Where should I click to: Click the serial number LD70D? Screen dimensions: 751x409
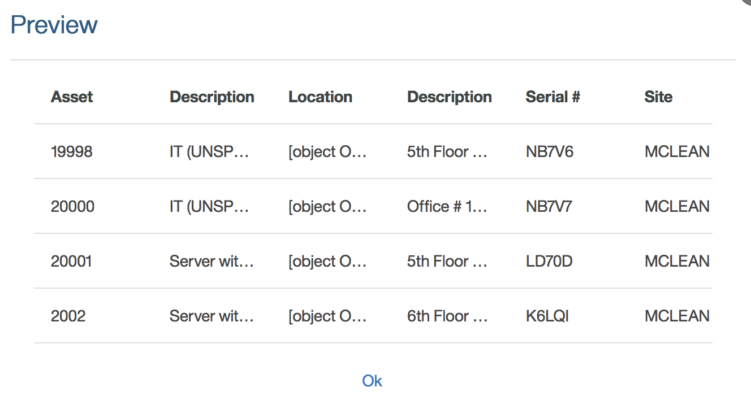[x=549, y=261]
